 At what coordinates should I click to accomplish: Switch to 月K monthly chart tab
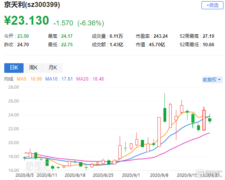(52, 68)
